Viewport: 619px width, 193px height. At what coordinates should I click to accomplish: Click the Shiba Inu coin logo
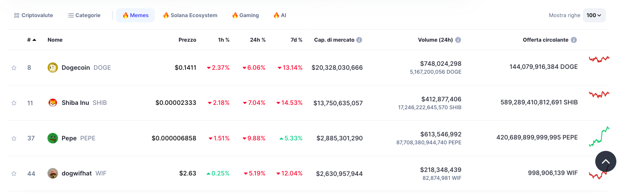[x=53, y=103]
